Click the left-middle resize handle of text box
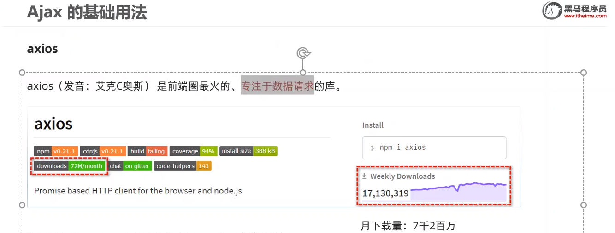The image size is (615, 233). [22, 205]
